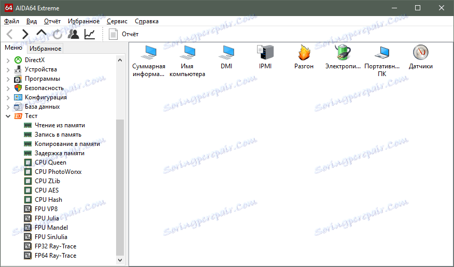Expand the DirectX tree node
454x267 pixels.
pyautogui.click(x=8, y=60)
